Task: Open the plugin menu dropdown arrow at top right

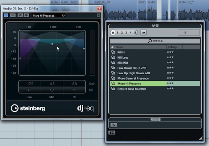Action: [98, 15]
